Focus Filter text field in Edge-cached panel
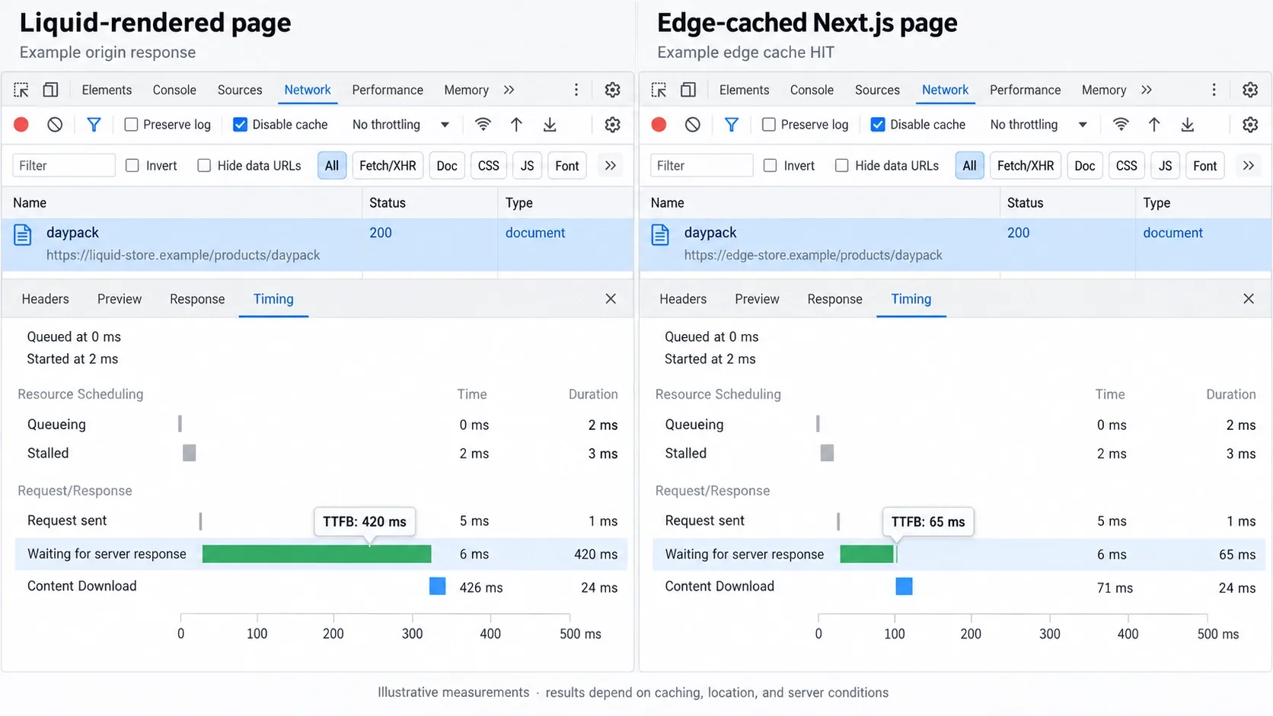 click(x=702, y=165)
